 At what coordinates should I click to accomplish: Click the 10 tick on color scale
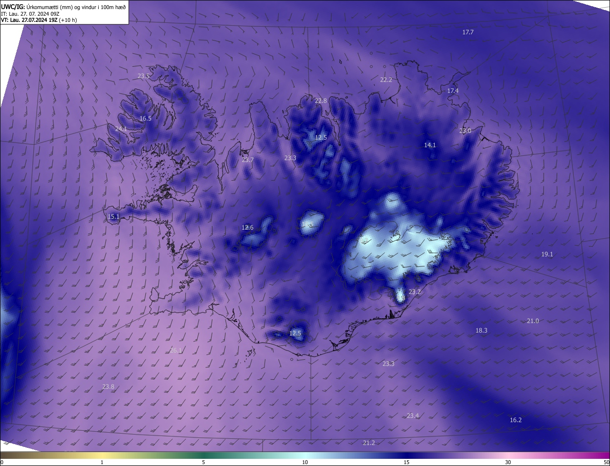[305, 462]
